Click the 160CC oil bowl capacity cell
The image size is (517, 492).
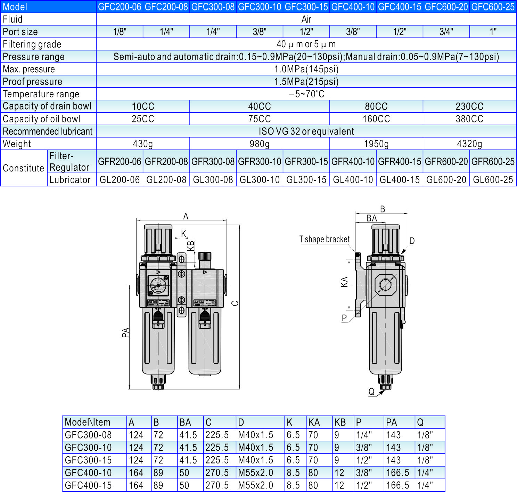pyautogui.click(x=376, y=119)
